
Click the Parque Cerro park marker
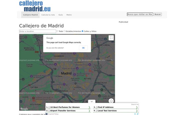pyautogui.click(x=102, y=90)
